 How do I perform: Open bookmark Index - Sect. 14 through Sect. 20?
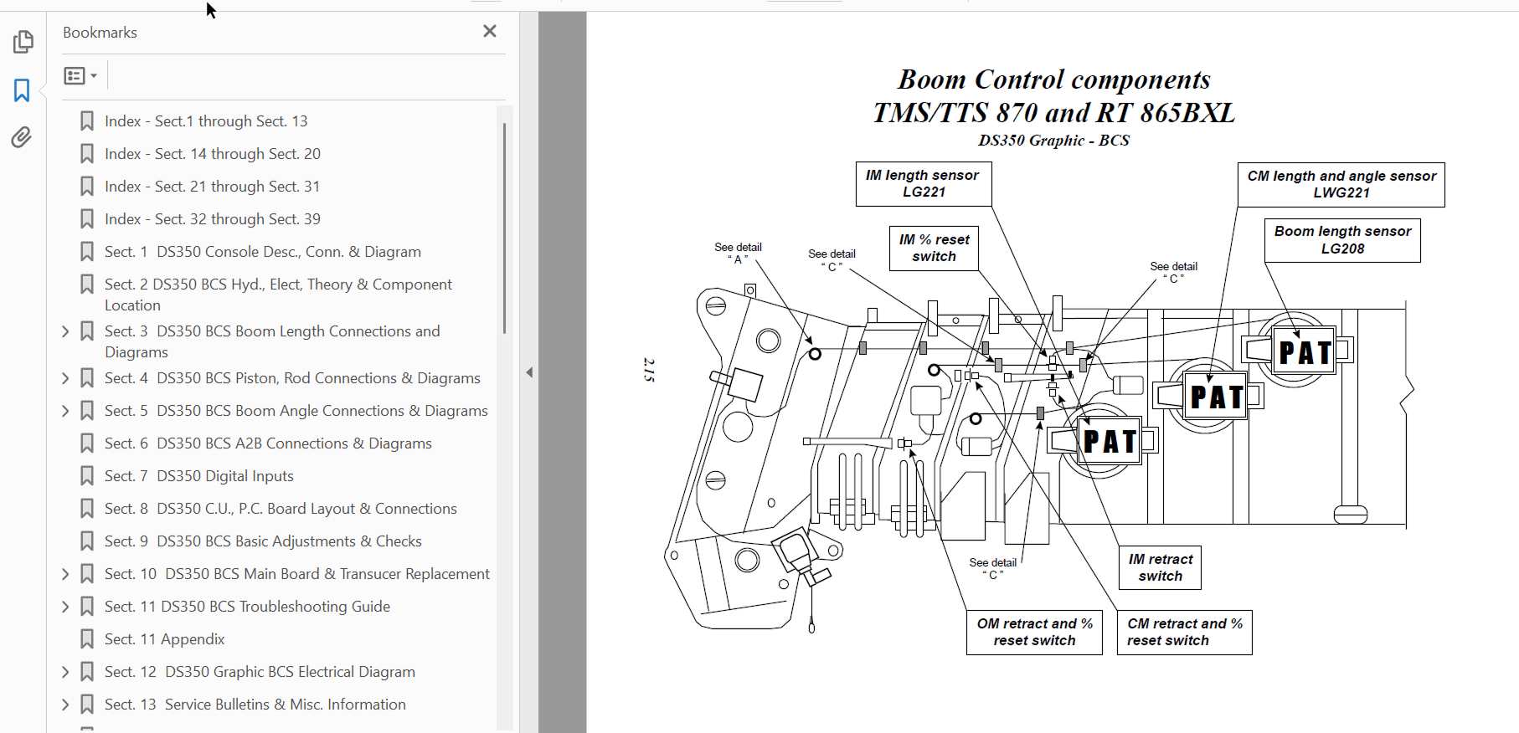(x=213, y=154)
